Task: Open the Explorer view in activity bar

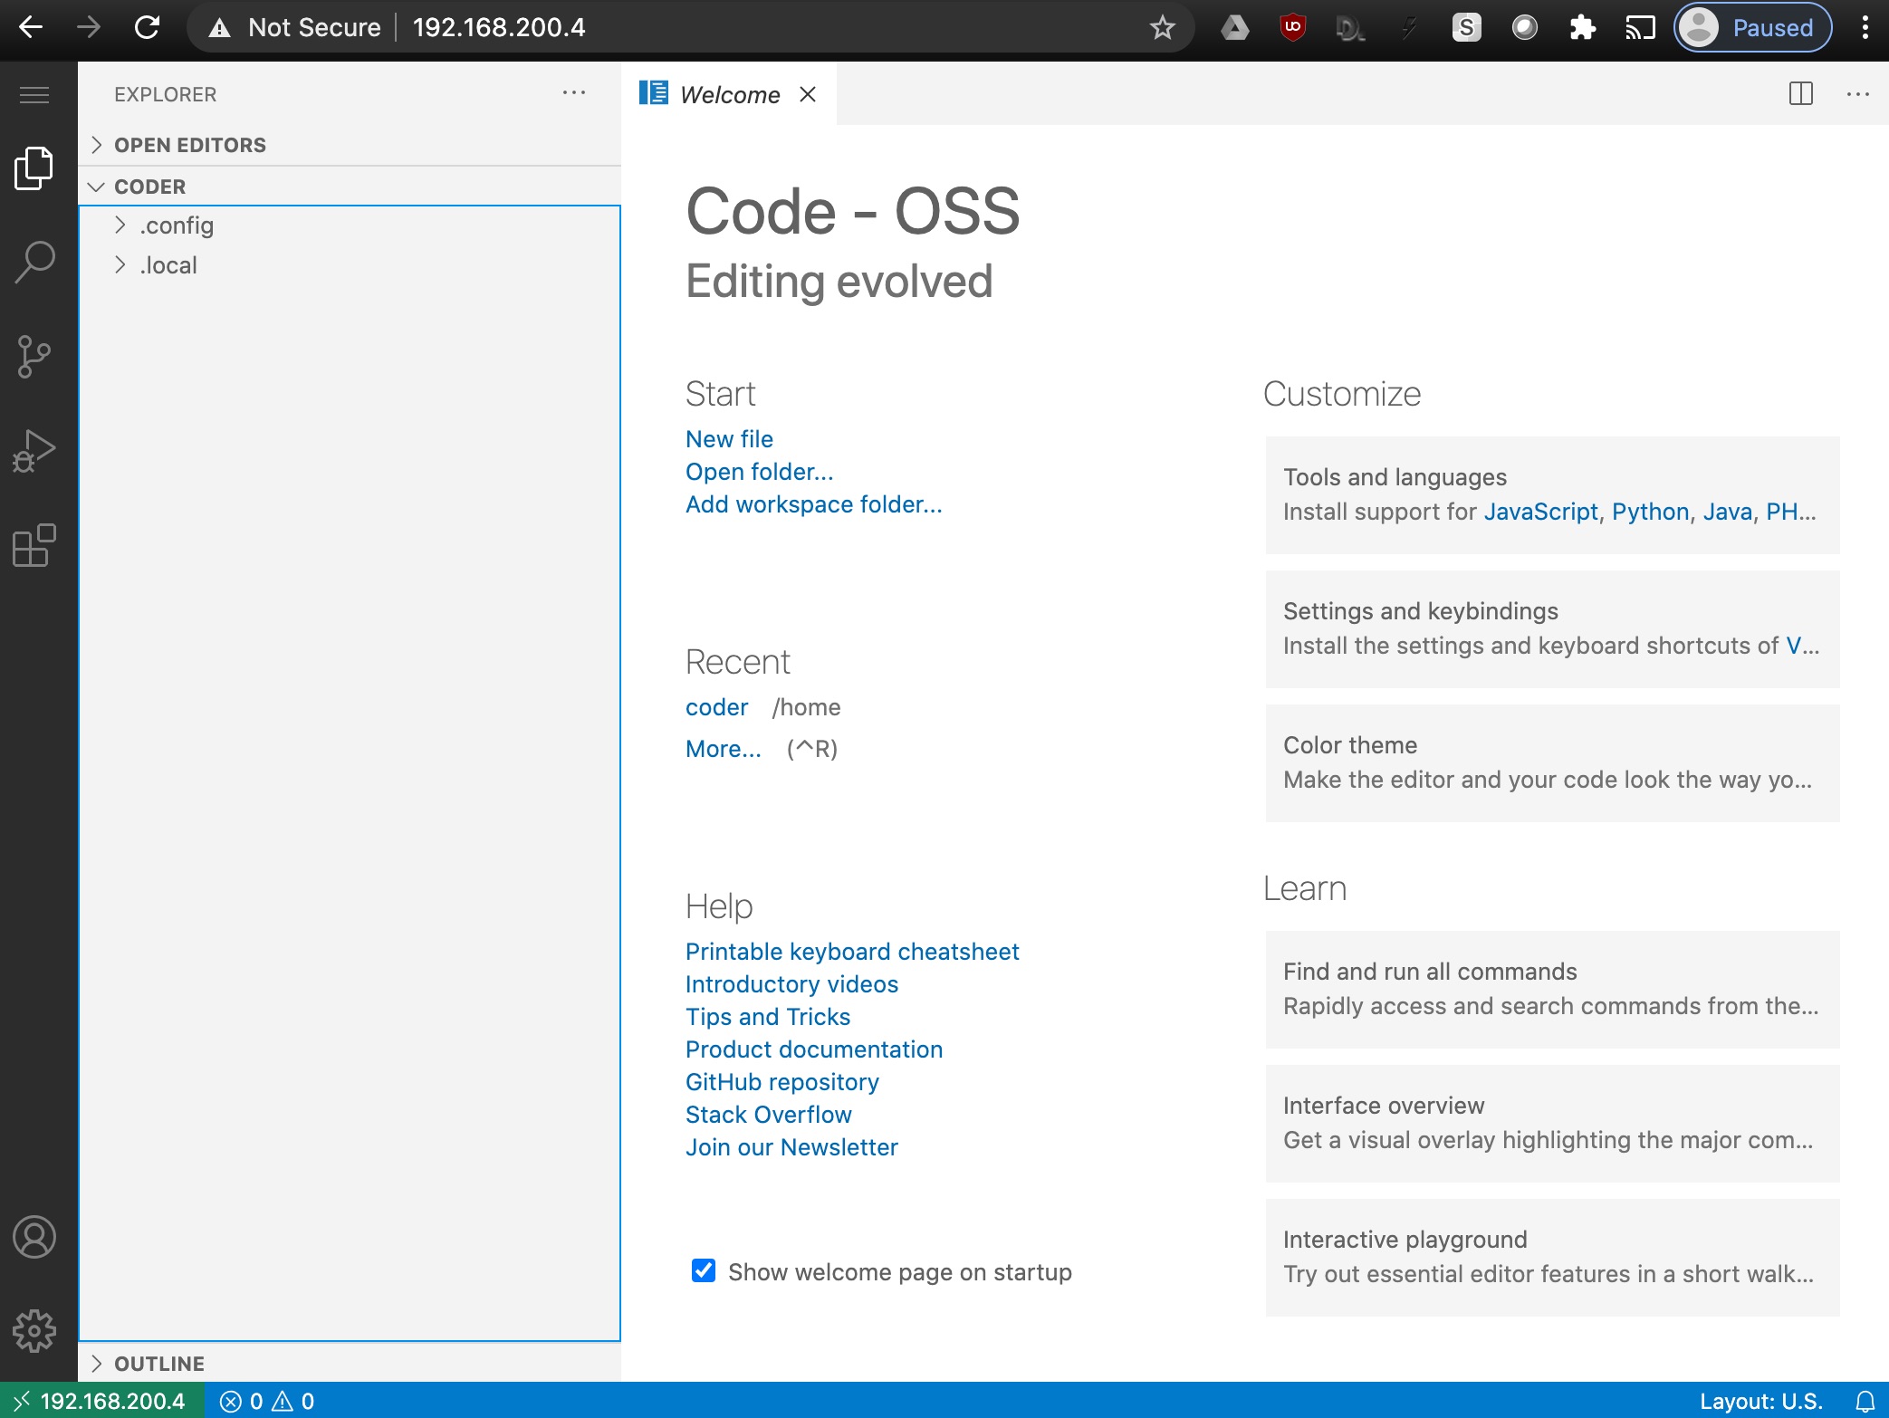Action: (x=34, y=168)
